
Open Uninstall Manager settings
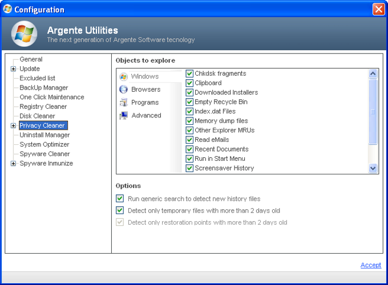[45, 135]
